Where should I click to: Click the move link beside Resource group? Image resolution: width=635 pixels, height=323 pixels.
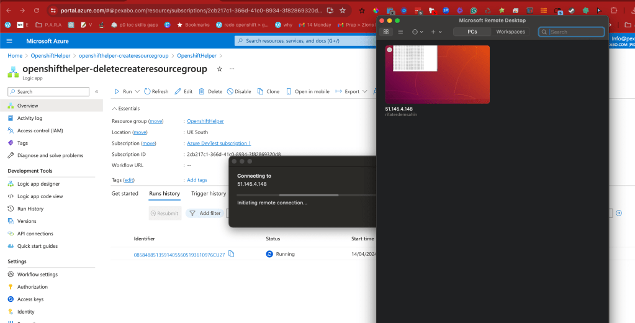tap(156, 121)
